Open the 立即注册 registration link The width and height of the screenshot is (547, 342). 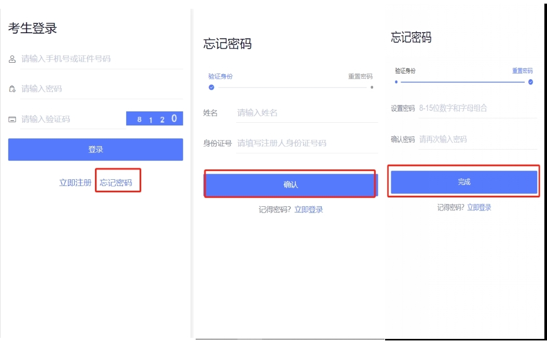(x=75, y=183)
